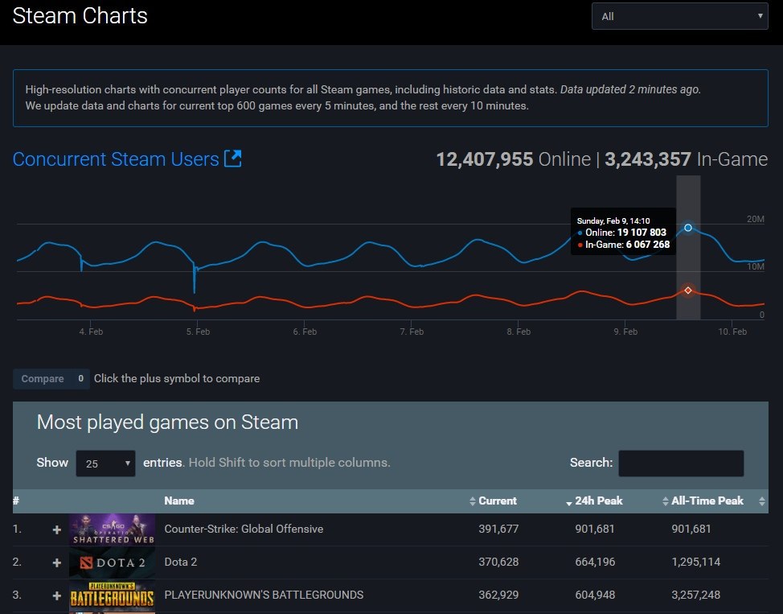Add Dota 2 to compare with plus icon
The height and width of the screenshot is (614, 783).
point(56,562)
